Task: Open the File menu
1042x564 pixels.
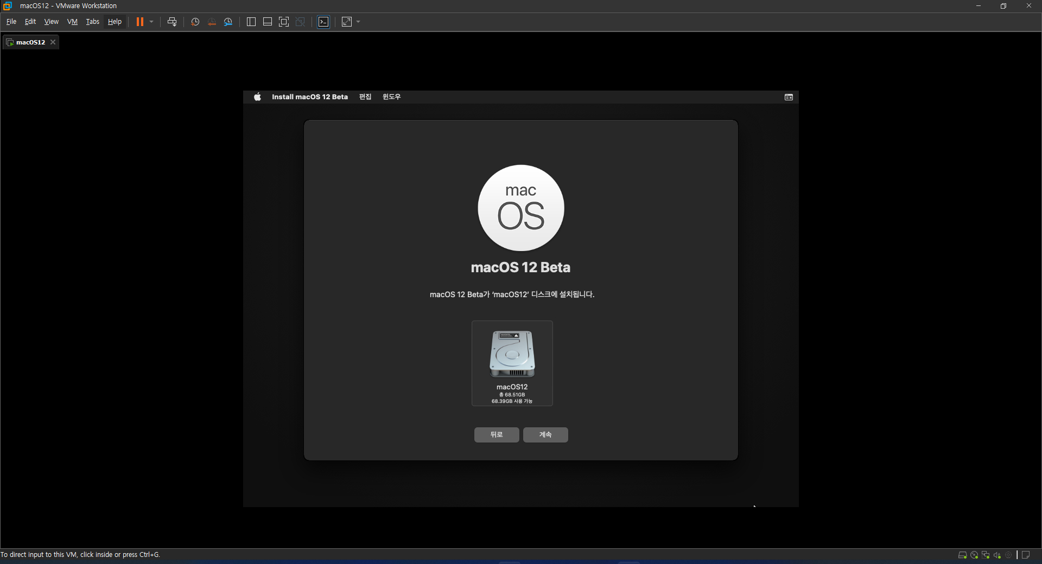Action: pyautogui.click(x=11, y=22)
